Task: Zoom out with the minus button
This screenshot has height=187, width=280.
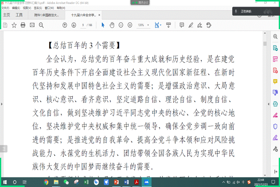Action: click(121, 25)
